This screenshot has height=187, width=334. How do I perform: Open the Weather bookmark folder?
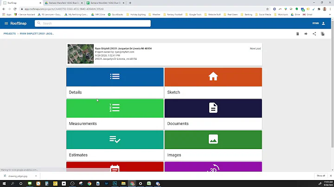coord(154,14)
